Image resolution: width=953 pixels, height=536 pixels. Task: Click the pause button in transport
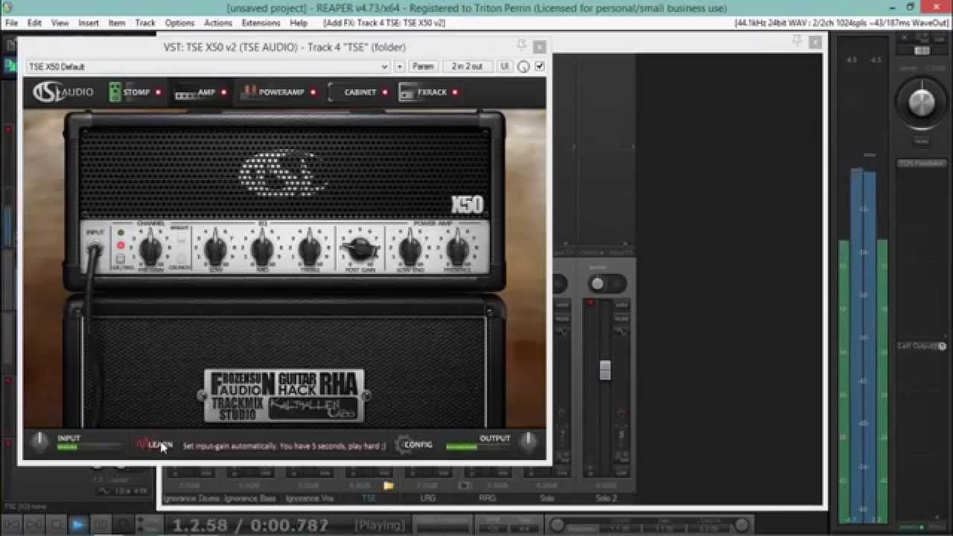(100, 524)
